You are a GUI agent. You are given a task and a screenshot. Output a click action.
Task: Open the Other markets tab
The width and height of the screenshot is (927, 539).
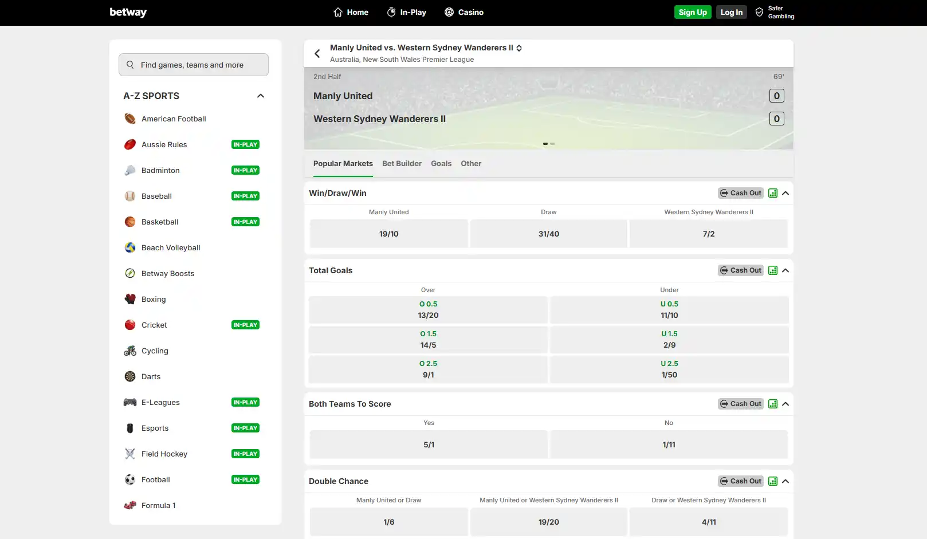[471, 164]
